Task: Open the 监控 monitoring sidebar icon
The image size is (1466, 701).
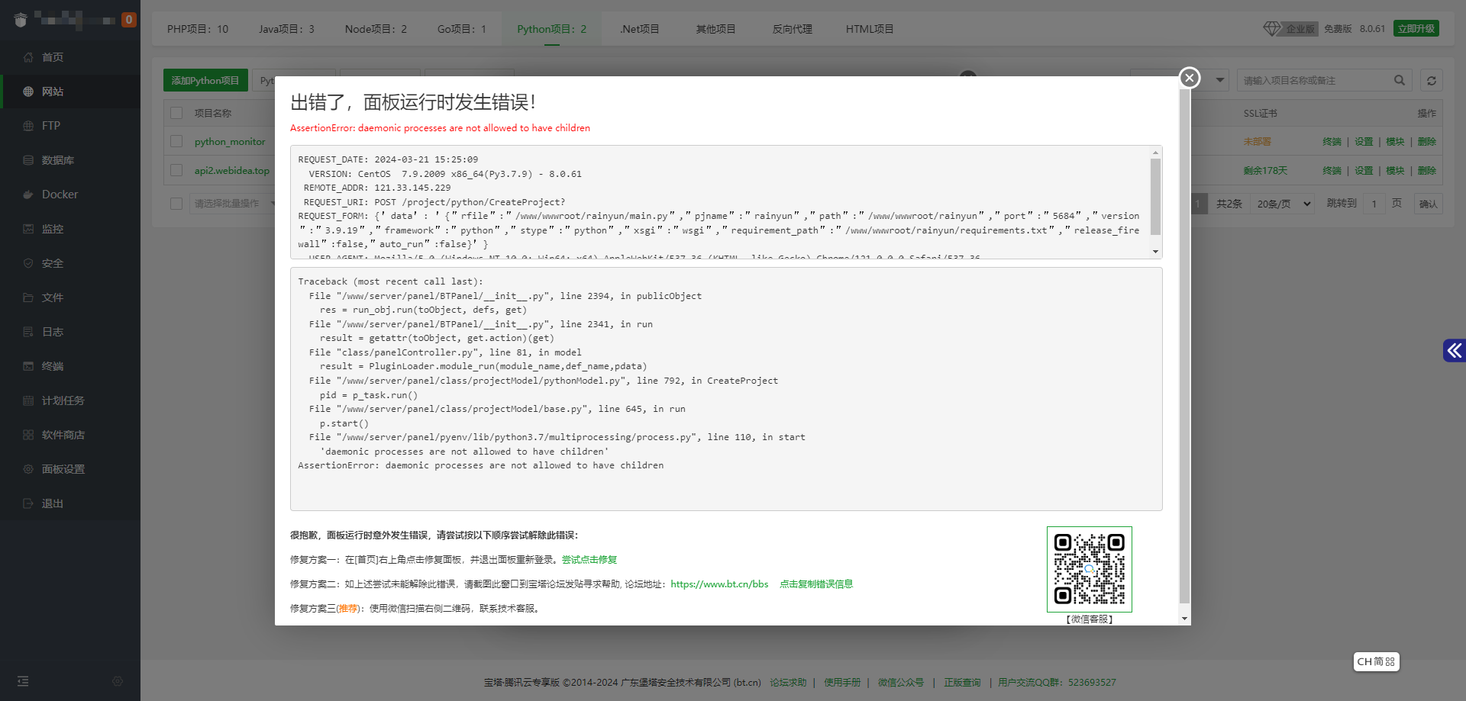Action: coord(28,229)
